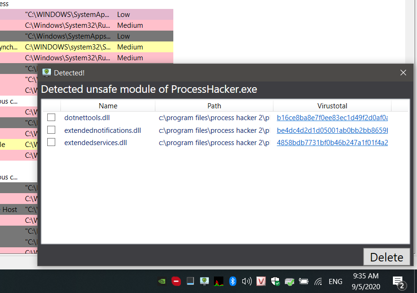
Task: Open Virustotal link starting 4858bdb7
Action: click(332, 143)
